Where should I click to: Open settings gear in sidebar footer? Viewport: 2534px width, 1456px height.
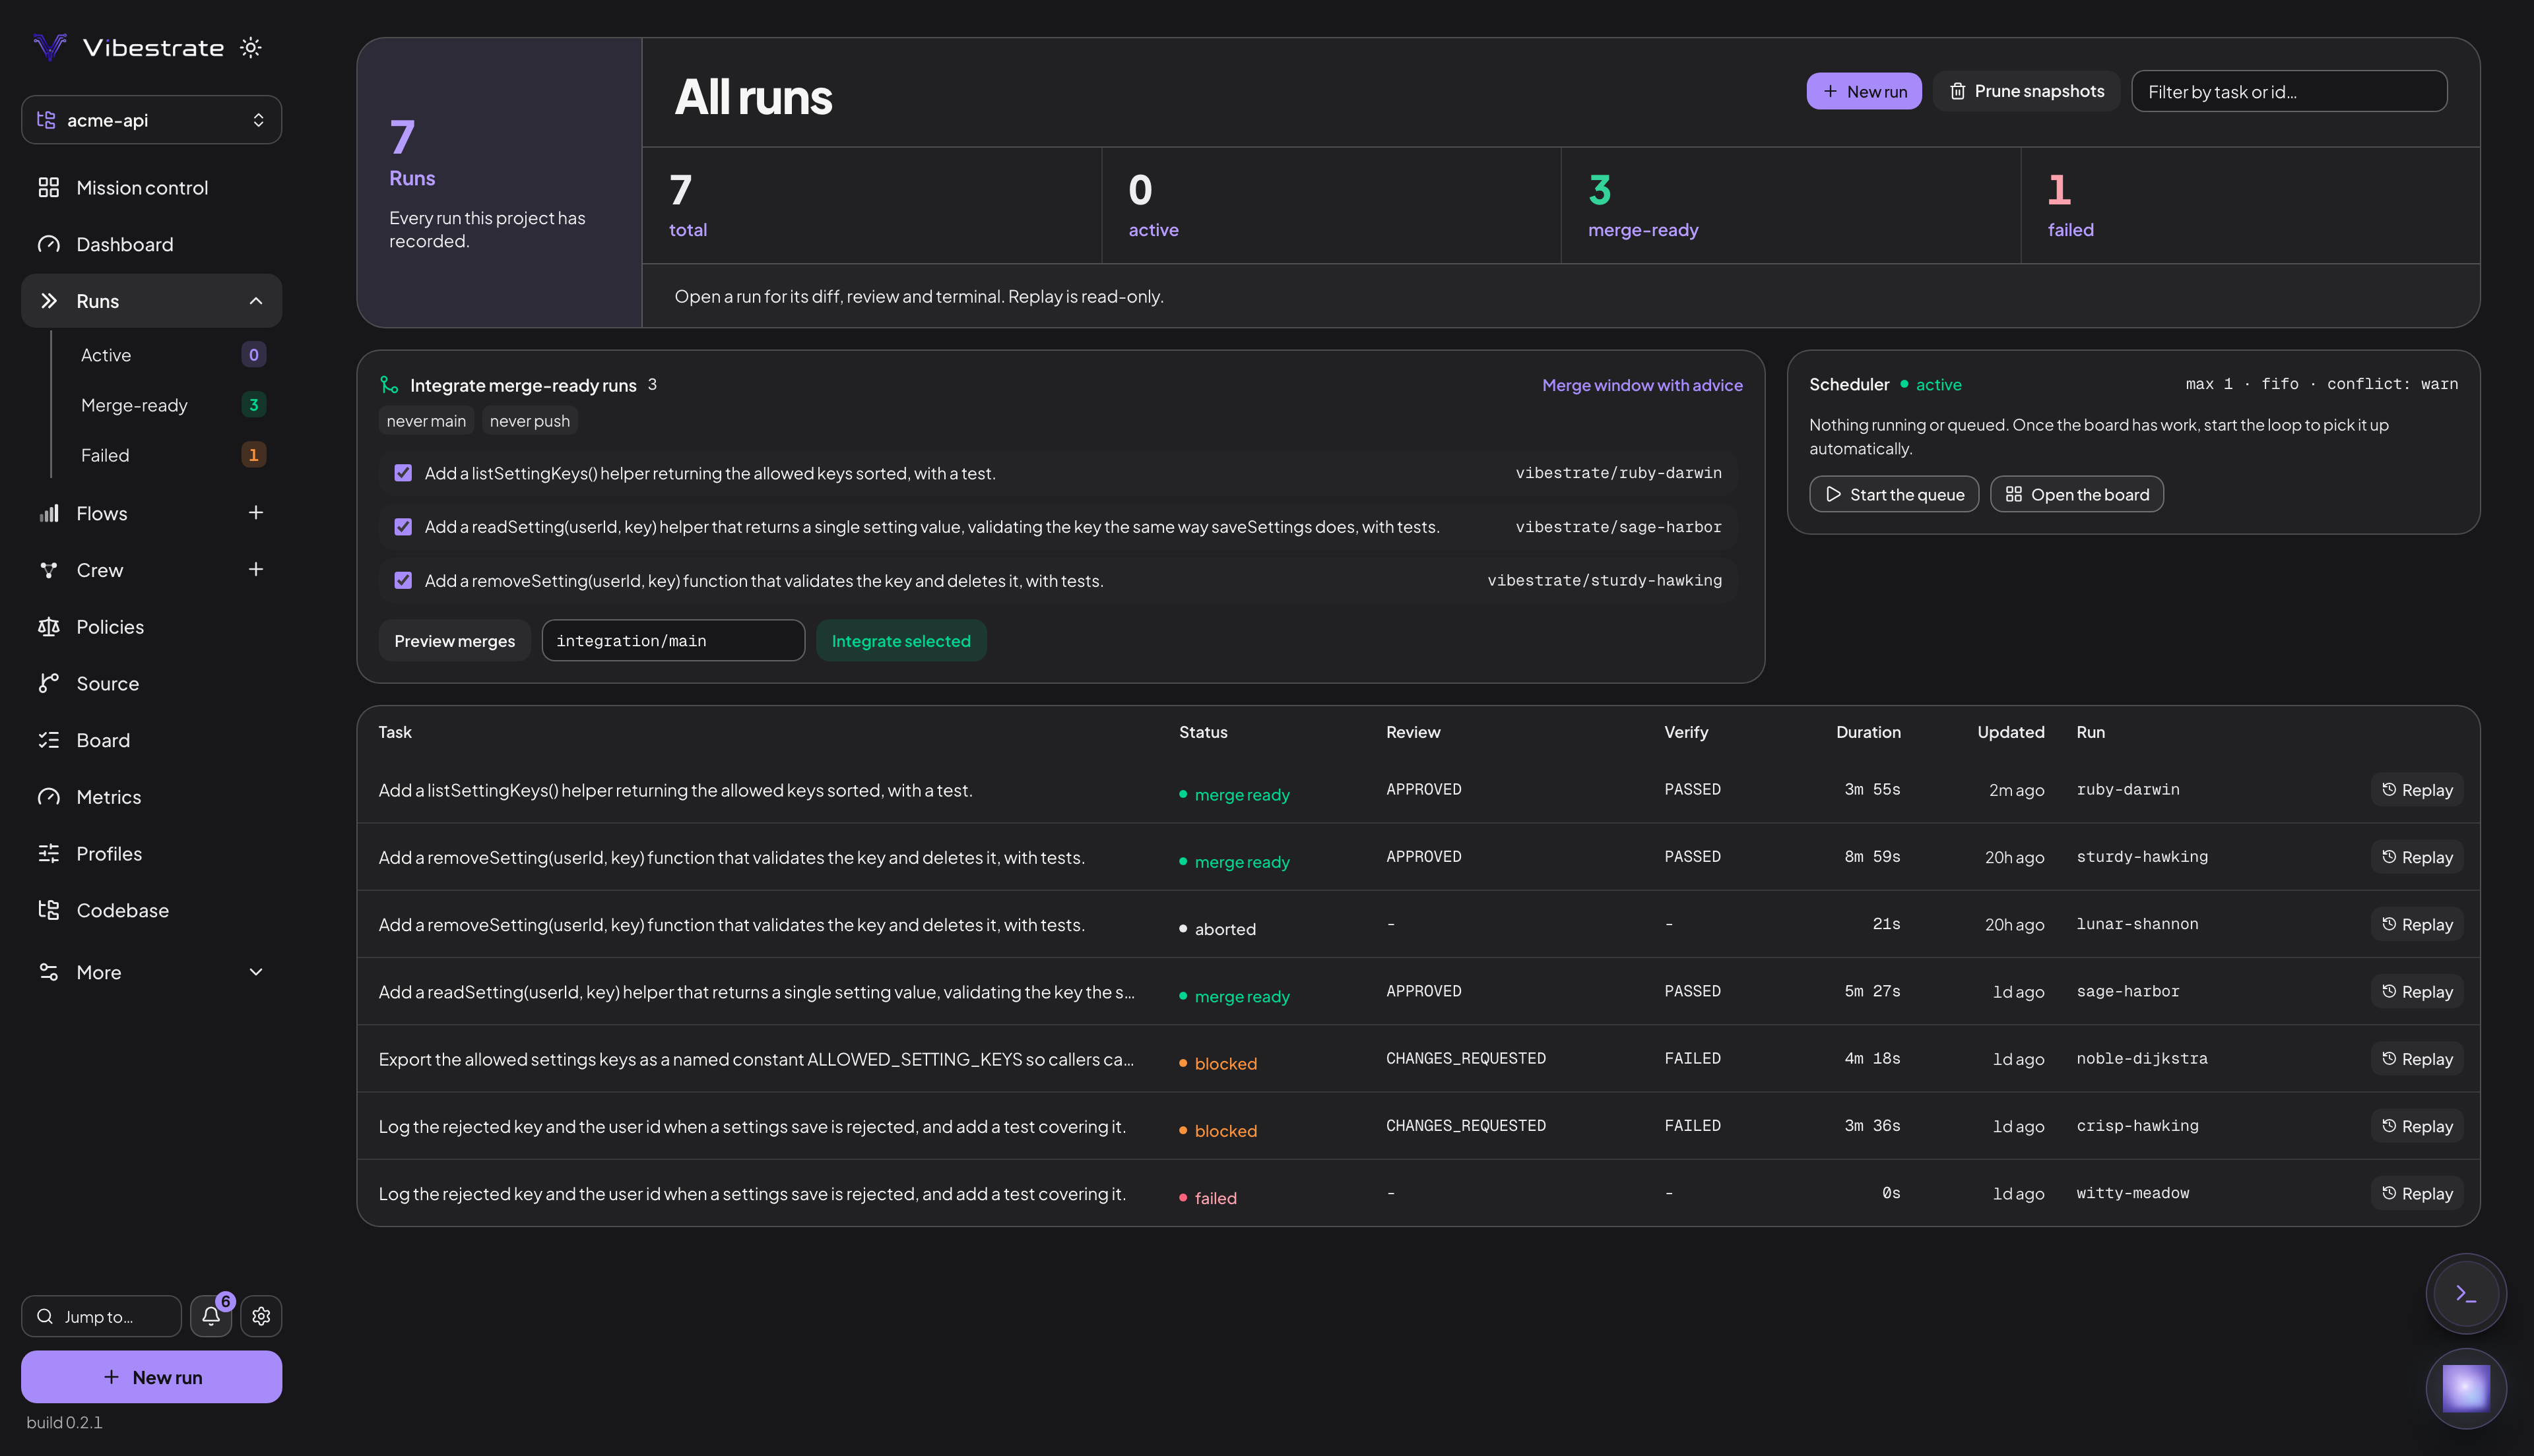(x=261, y=1316)
